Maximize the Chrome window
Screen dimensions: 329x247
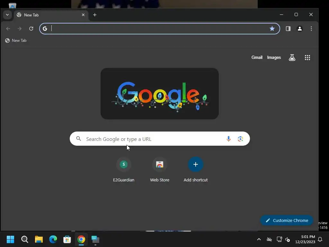point(296,14)
